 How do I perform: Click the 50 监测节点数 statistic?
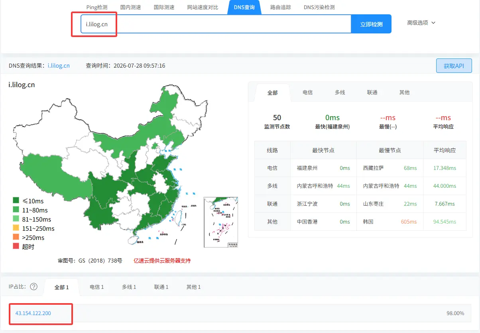(x=277, y=122)
